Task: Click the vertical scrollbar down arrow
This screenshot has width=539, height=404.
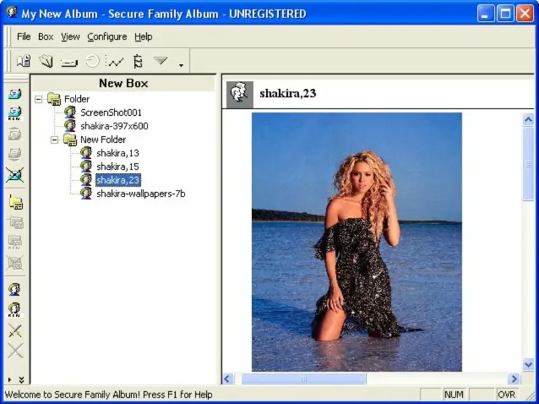Action: coord(528,364)
